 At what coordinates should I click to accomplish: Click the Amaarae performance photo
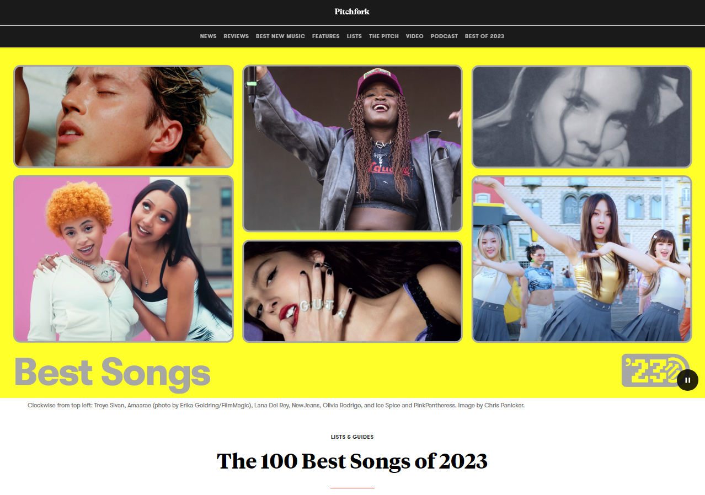[352, 148]
